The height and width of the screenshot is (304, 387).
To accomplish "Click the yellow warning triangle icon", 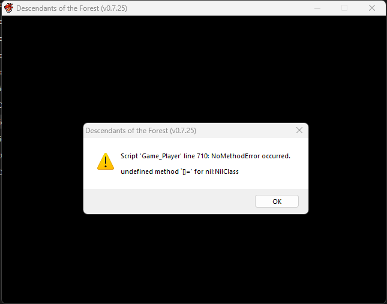I will point(106,161).
